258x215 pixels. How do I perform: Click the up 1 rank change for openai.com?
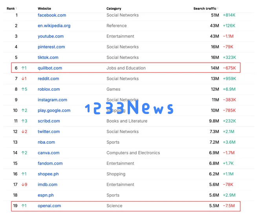[x=24, y=206]
